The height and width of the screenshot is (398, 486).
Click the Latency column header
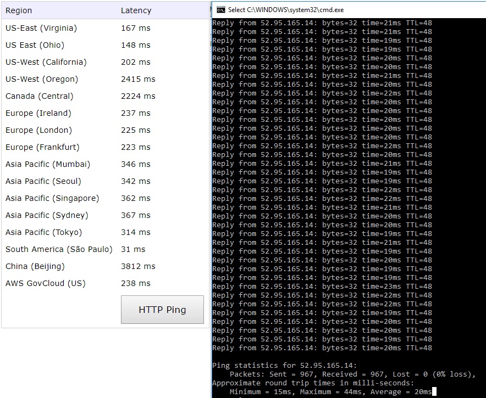click(x=136, y=10)
